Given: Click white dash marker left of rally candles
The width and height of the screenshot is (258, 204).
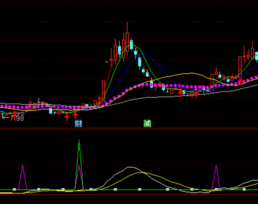Looking at the screenshot, I should (106, 62).
